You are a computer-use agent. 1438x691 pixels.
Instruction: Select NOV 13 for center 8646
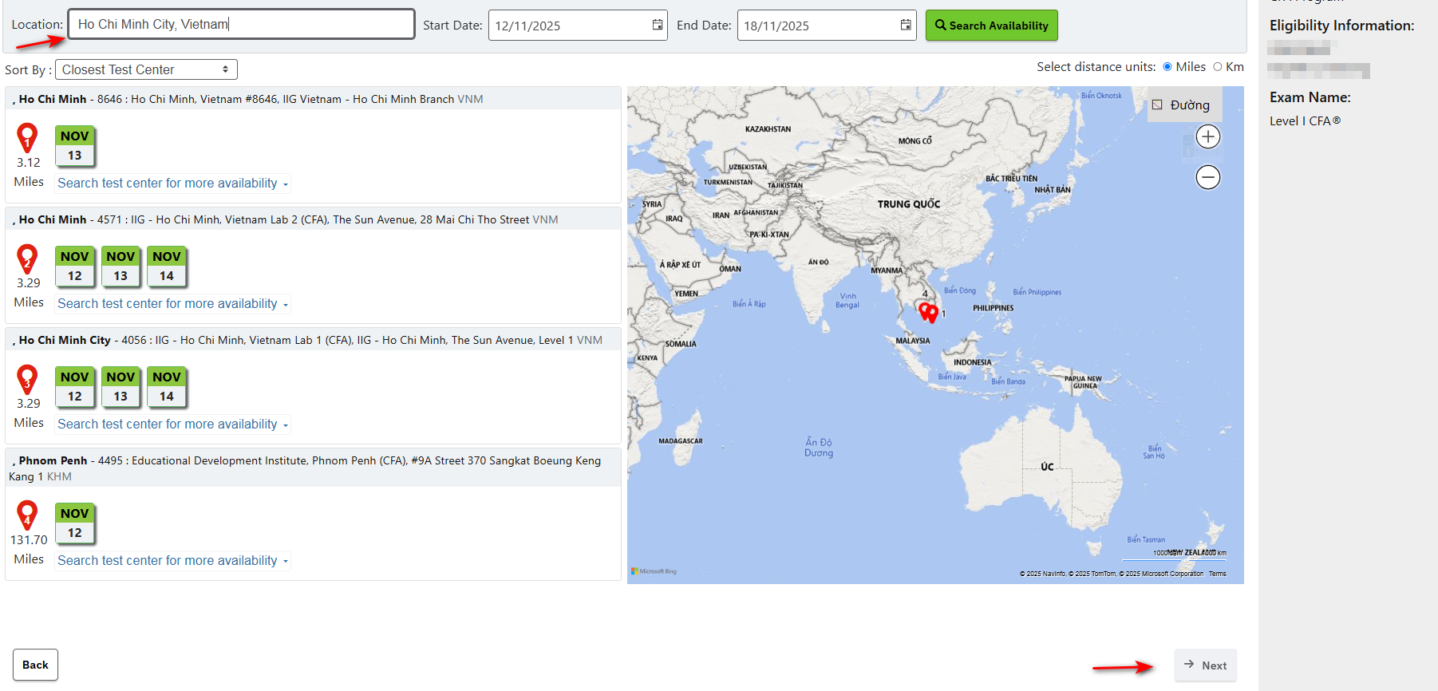coord(75,146)
